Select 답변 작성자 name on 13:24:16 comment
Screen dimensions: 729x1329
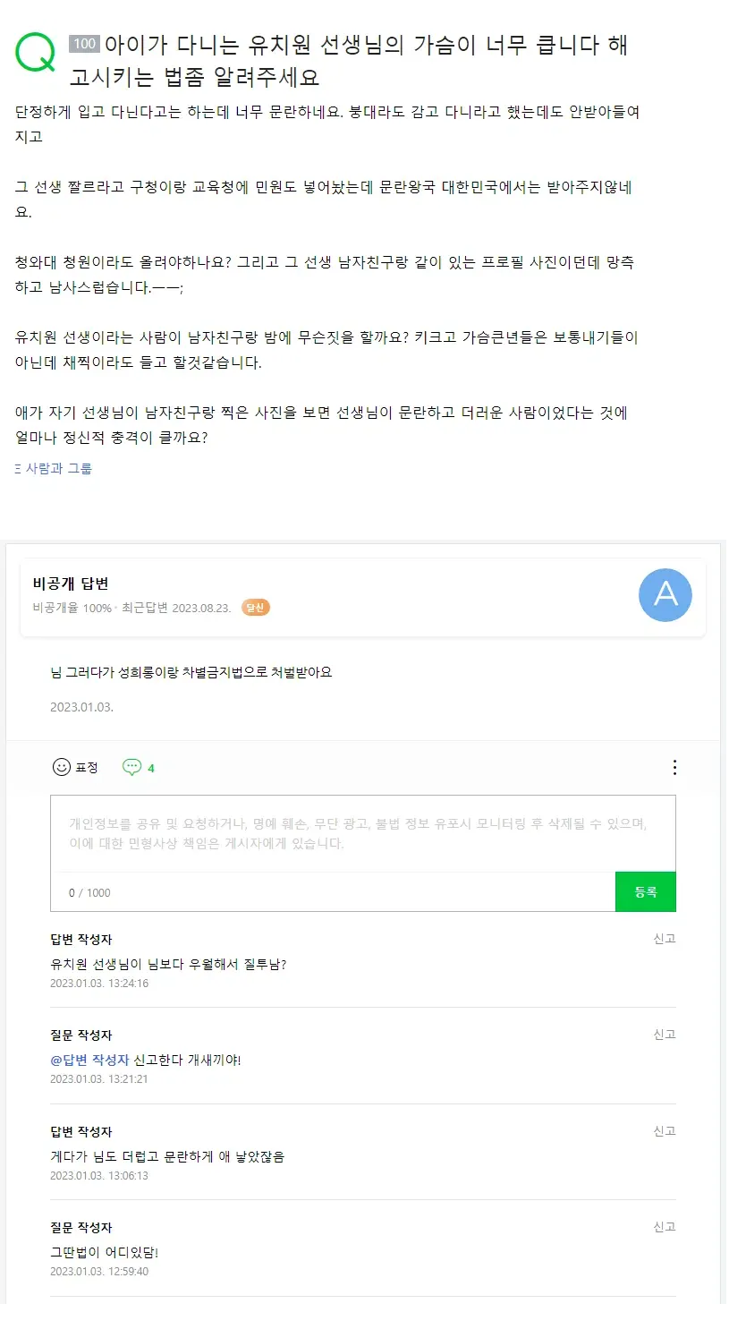pyautogui.click(x=81, y=939)
